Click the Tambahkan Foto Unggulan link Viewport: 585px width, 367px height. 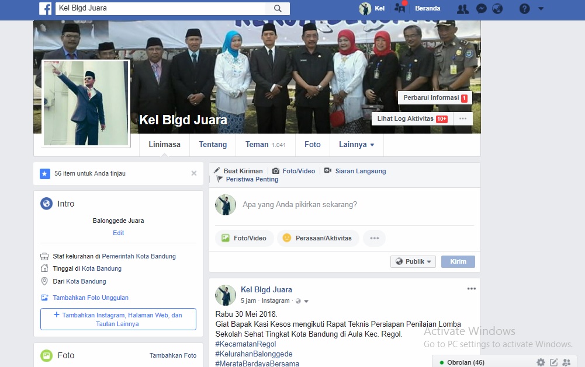click(x=91, y=298)
